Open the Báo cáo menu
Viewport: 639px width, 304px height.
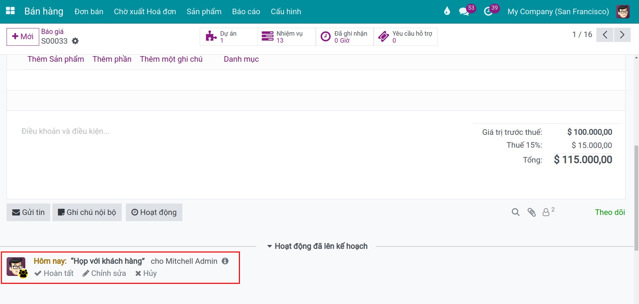point(246,11)
